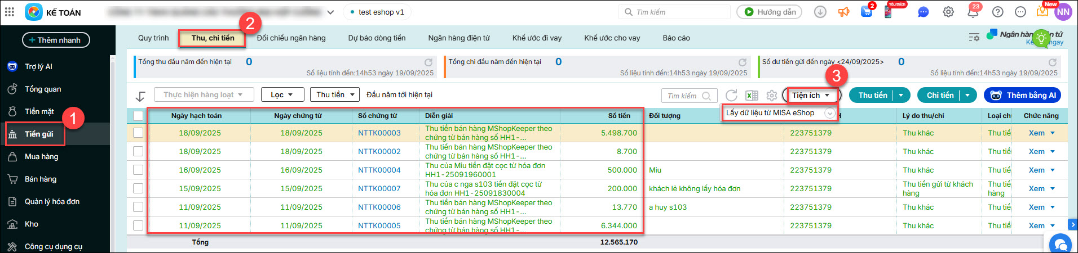Open voucher link NTTK00004
Screen dimensions: 1078x253
pyautogui.click(x=379, y=170)
